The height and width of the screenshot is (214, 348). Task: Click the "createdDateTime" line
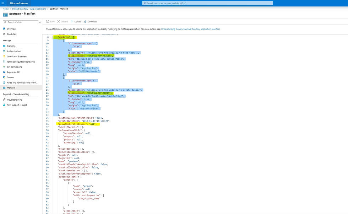(x=84, y=121)
